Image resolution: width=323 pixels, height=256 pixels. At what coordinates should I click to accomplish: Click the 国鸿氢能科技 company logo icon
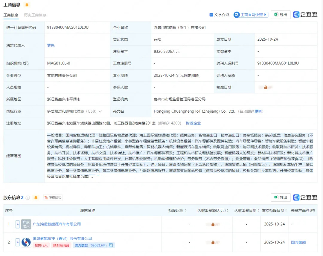pos(26,242)
